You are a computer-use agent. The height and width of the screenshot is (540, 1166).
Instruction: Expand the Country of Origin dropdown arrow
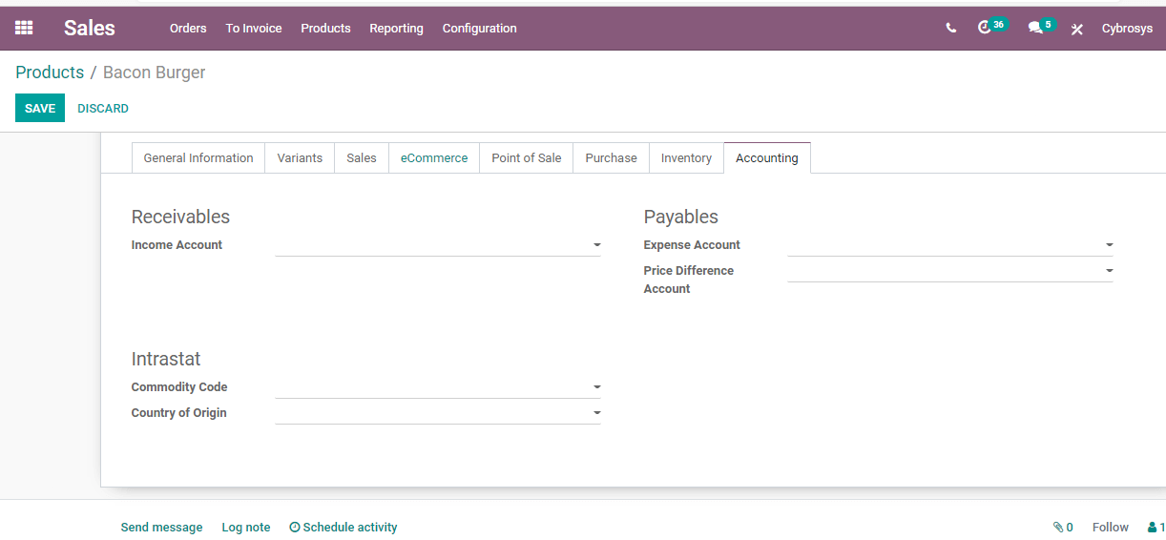596,413
